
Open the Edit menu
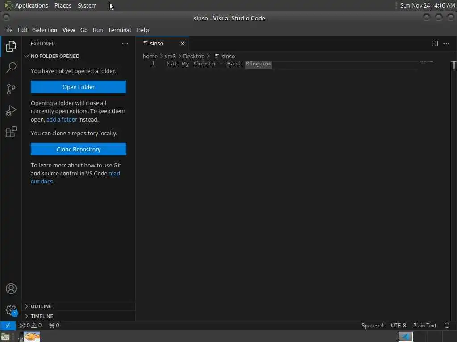click(23, 30)
